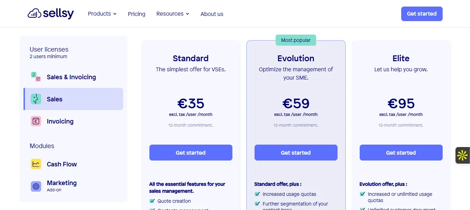This screenshot has width=470, height=210.
Task: Open the Pricing page
Action: click(x=137, y=14)
